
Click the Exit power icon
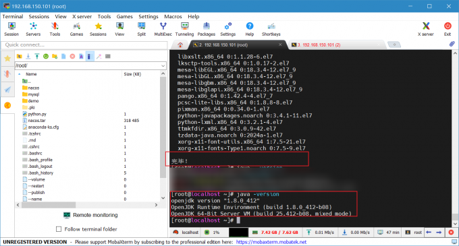448,29
